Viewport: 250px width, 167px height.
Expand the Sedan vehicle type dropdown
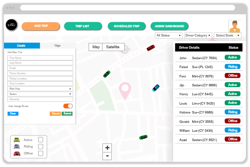[x=40, y=94]
